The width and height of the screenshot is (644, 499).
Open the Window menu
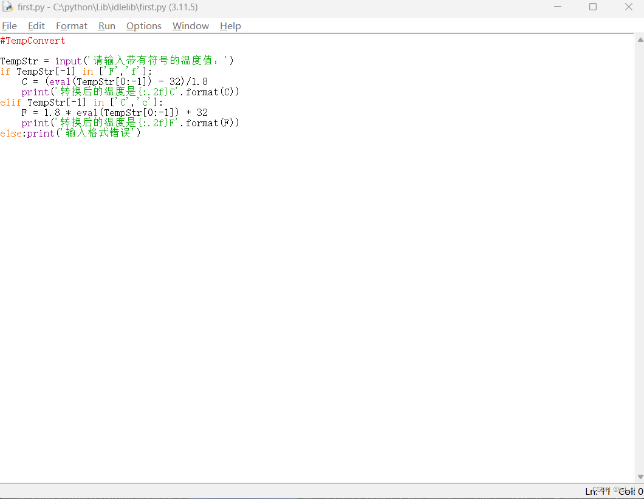pos(191,26)
